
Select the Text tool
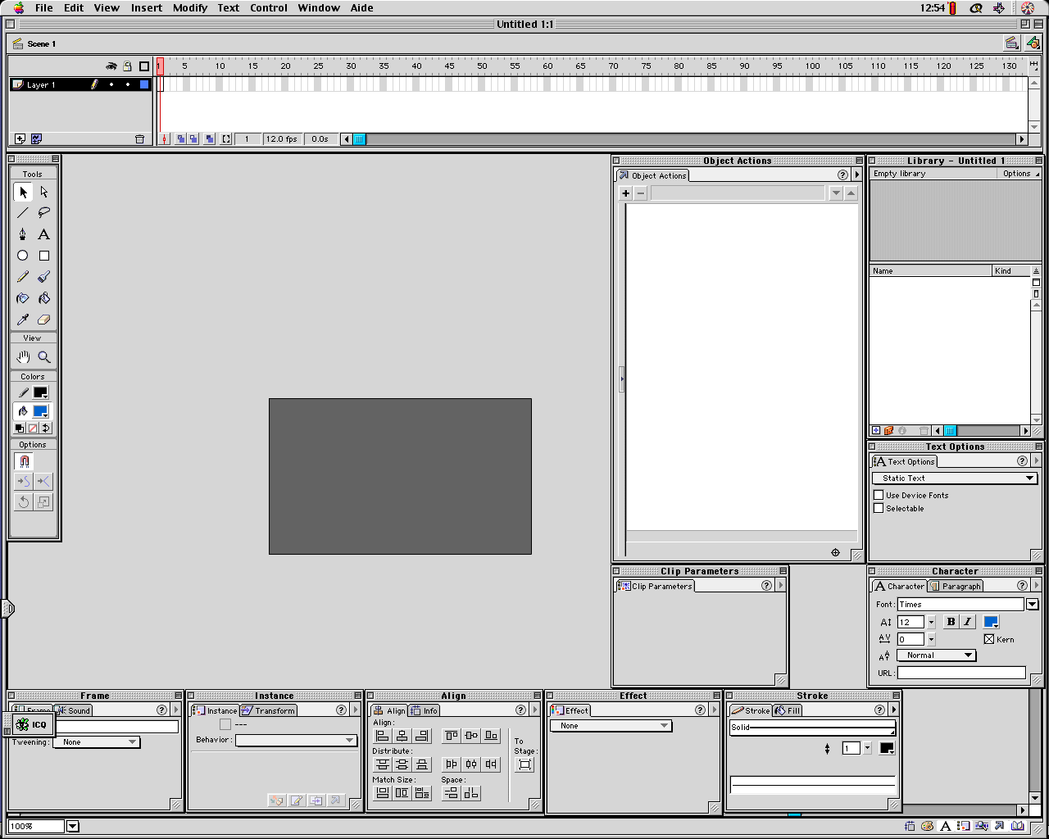click(x=44, y=234)
